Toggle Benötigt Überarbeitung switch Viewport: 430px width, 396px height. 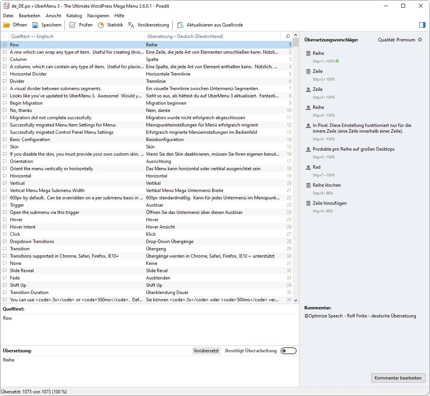[x=289, y=351]
